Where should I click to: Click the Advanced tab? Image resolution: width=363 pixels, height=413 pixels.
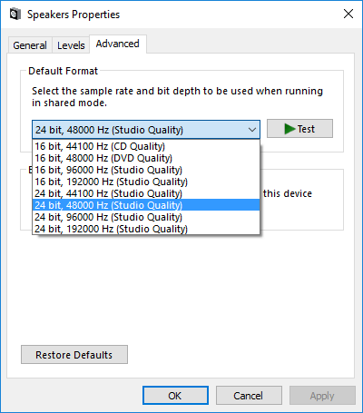[118, 44]
